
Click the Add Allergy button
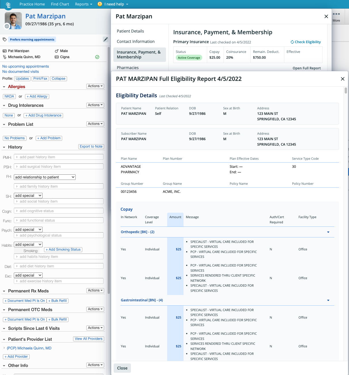coord(37,96)
